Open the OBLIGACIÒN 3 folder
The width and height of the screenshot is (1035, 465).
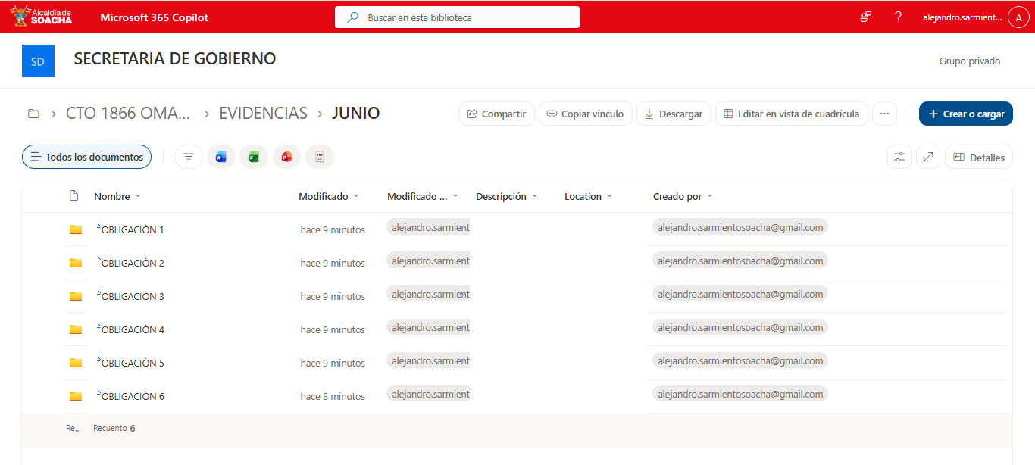click(133, 296)
